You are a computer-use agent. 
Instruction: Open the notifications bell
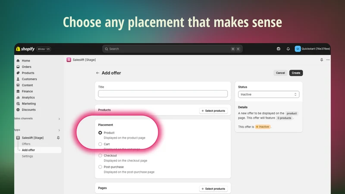[288, 49]
